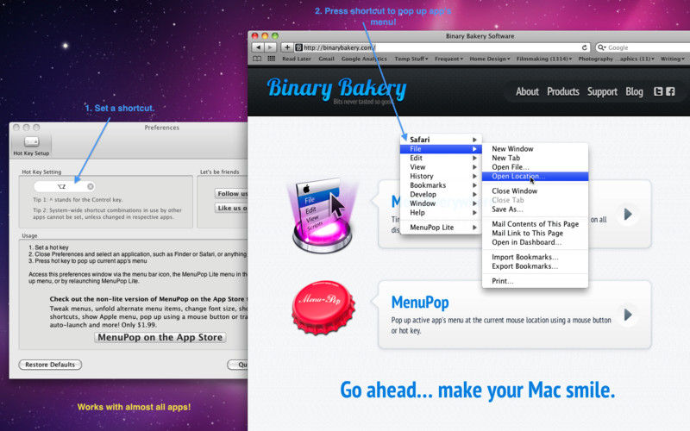The height and width of the screenshot is (431, 690).
Task: Click Blog in website navigation
Action: pos(634,92)
